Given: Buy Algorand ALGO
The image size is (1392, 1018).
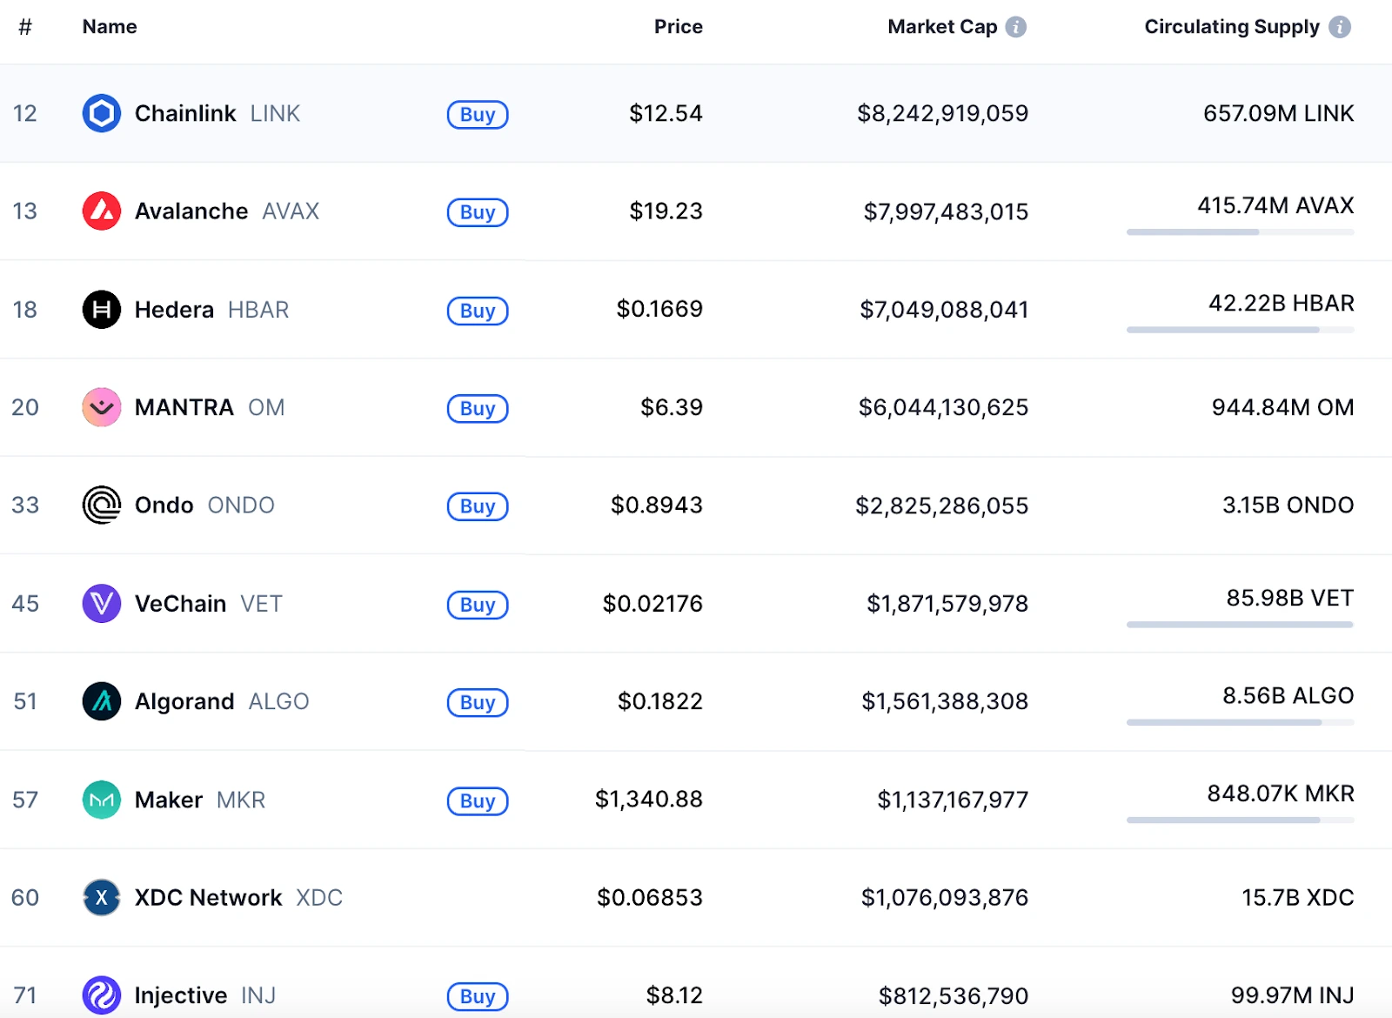Looking at the screenshot, I should 478,702.
